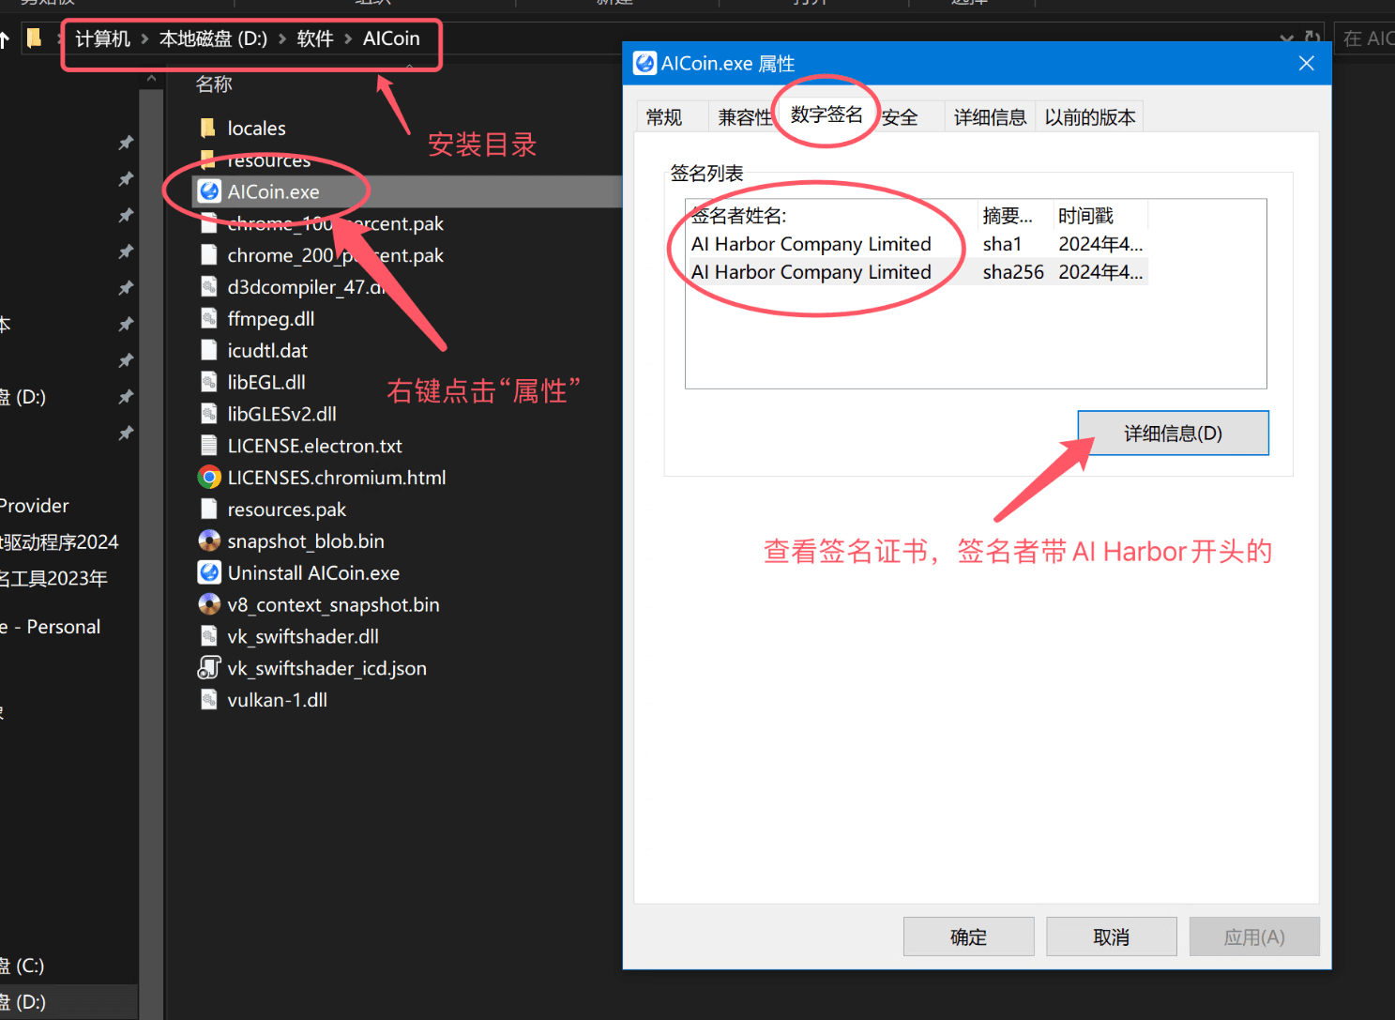Select the ffmpeg.dll file name
This screenshot has width=1395, height=1020.
pyautogui.click(x=270, y=319)
